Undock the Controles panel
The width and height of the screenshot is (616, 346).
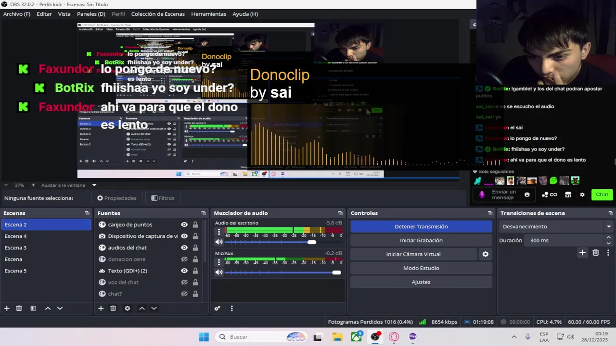click(490, 213)
